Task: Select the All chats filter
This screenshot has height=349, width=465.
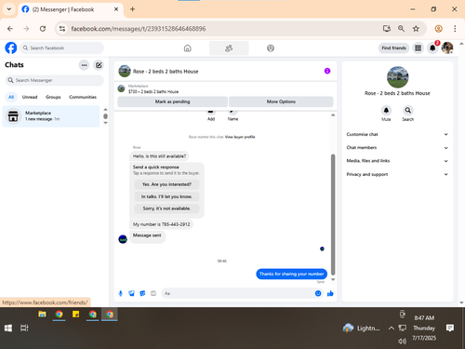Action: [11, 97]
